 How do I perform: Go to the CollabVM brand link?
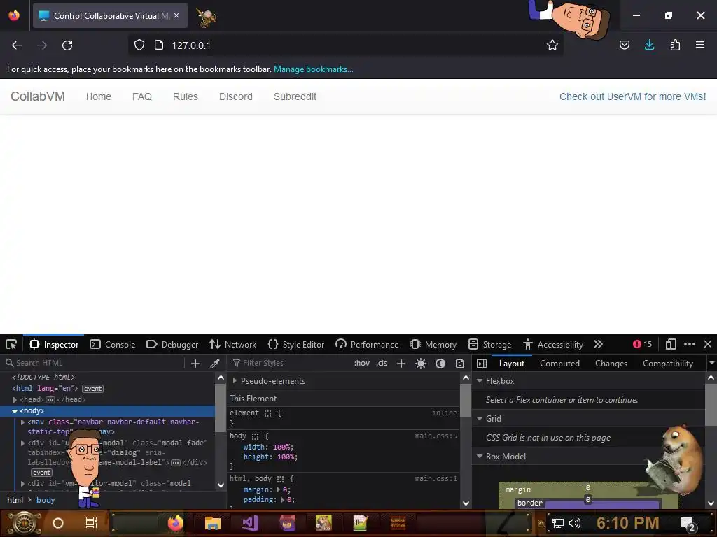38,96
